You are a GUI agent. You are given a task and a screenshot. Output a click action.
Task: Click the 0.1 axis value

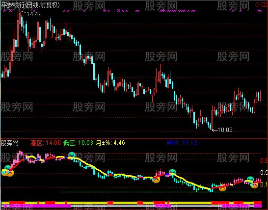264,184
